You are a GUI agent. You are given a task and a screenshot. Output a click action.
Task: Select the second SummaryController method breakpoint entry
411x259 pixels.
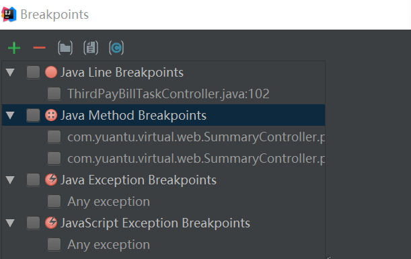coord(163,158)
